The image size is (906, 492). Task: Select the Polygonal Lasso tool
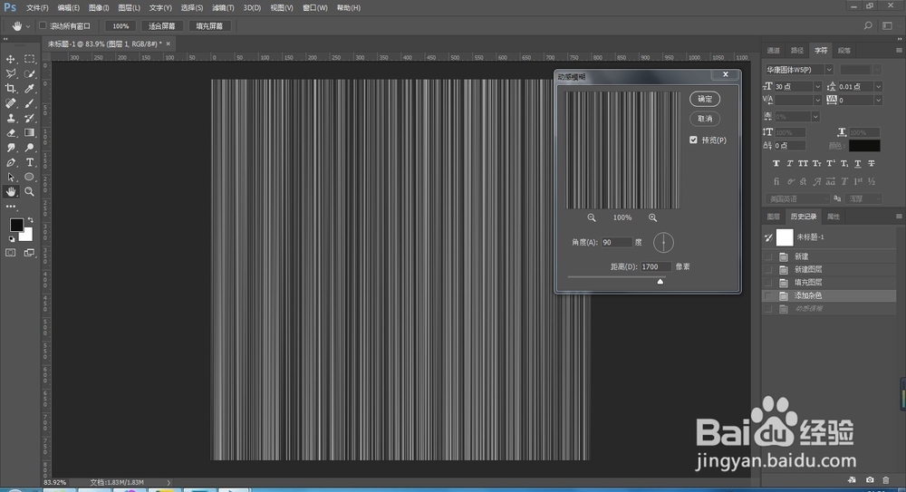10,74
